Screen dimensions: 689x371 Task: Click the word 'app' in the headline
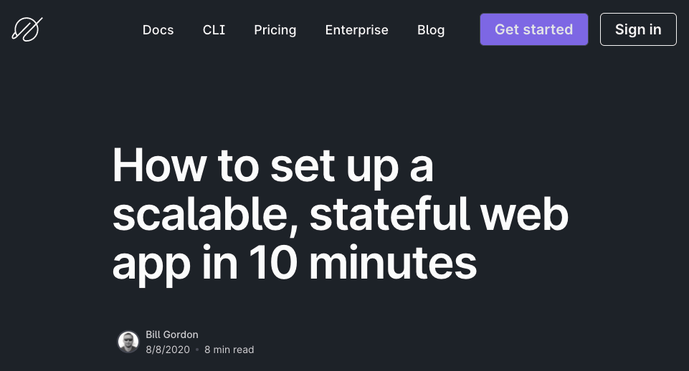pyautogui.click(x=151, y=266)
